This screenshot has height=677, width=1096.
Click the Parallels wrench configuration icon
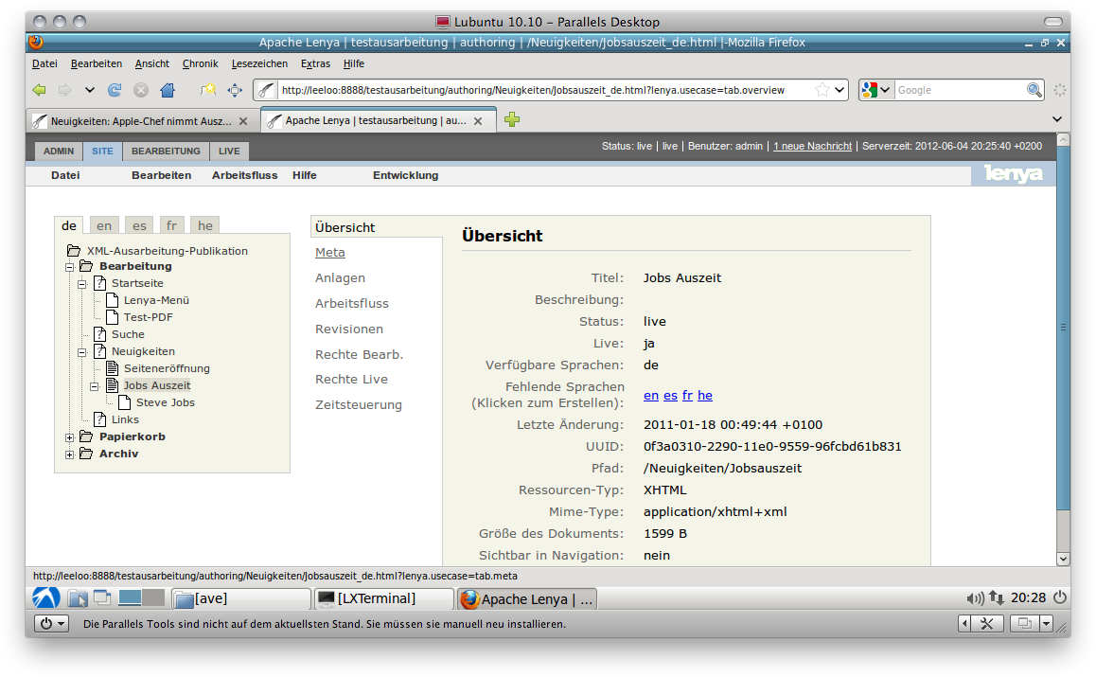pos(986,623)
